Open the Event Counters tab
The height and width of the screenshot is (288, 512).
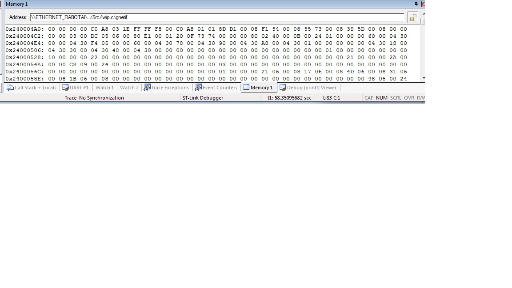216,88
